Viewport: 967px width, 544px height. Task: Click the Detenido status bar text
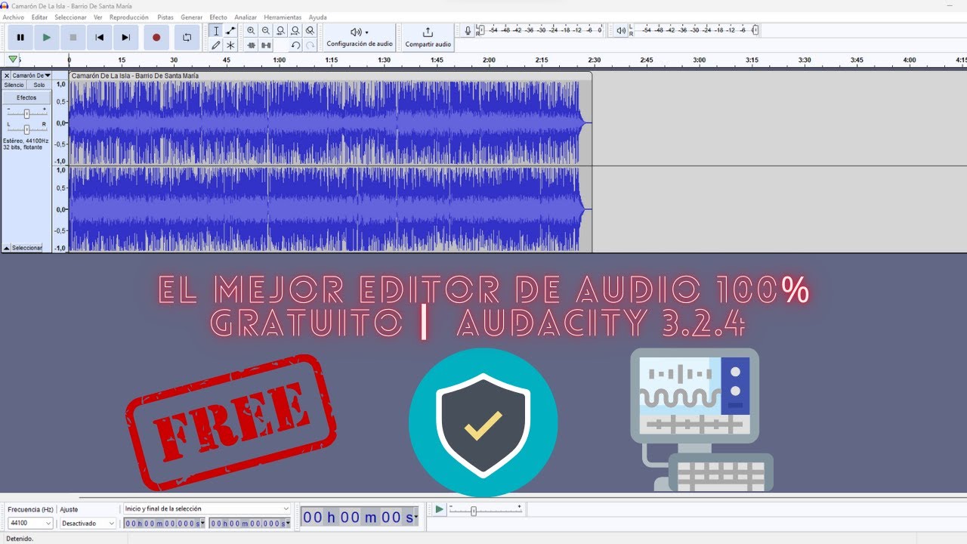click(x=18, y=539)
